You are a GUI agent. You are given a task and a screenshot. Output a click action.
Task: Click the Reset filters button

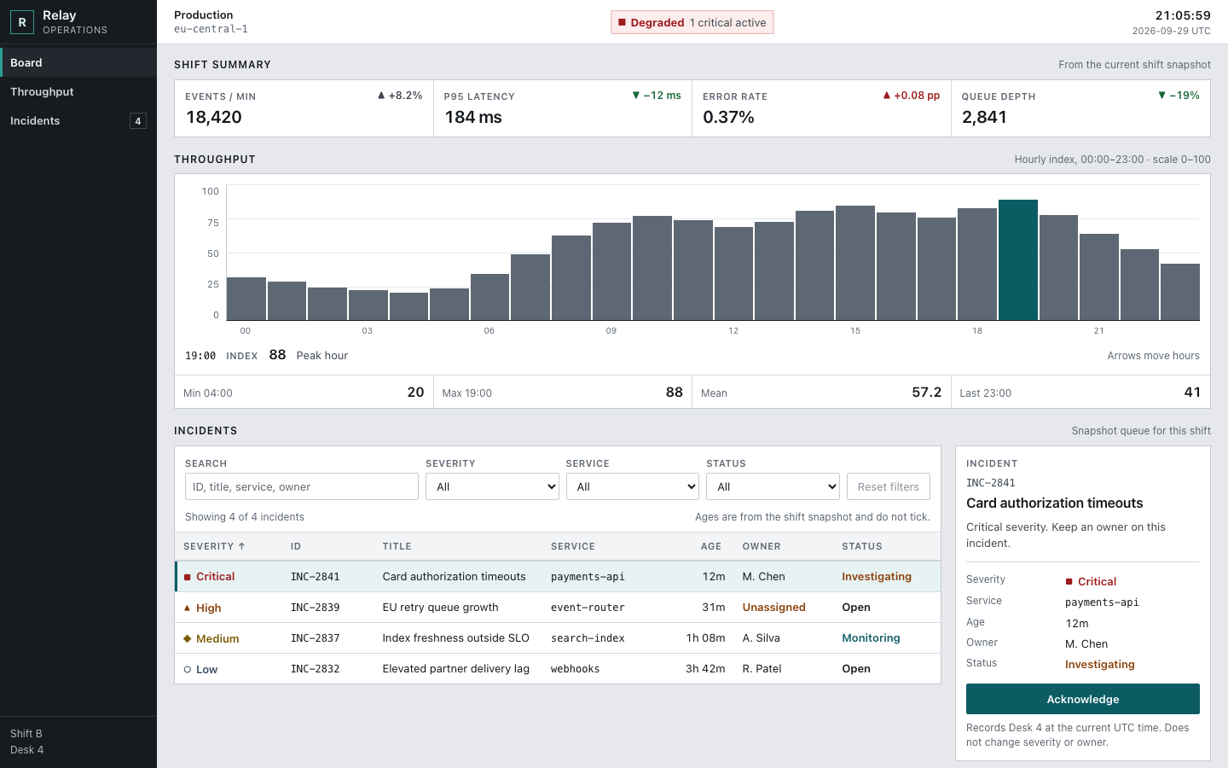(889, 486)
